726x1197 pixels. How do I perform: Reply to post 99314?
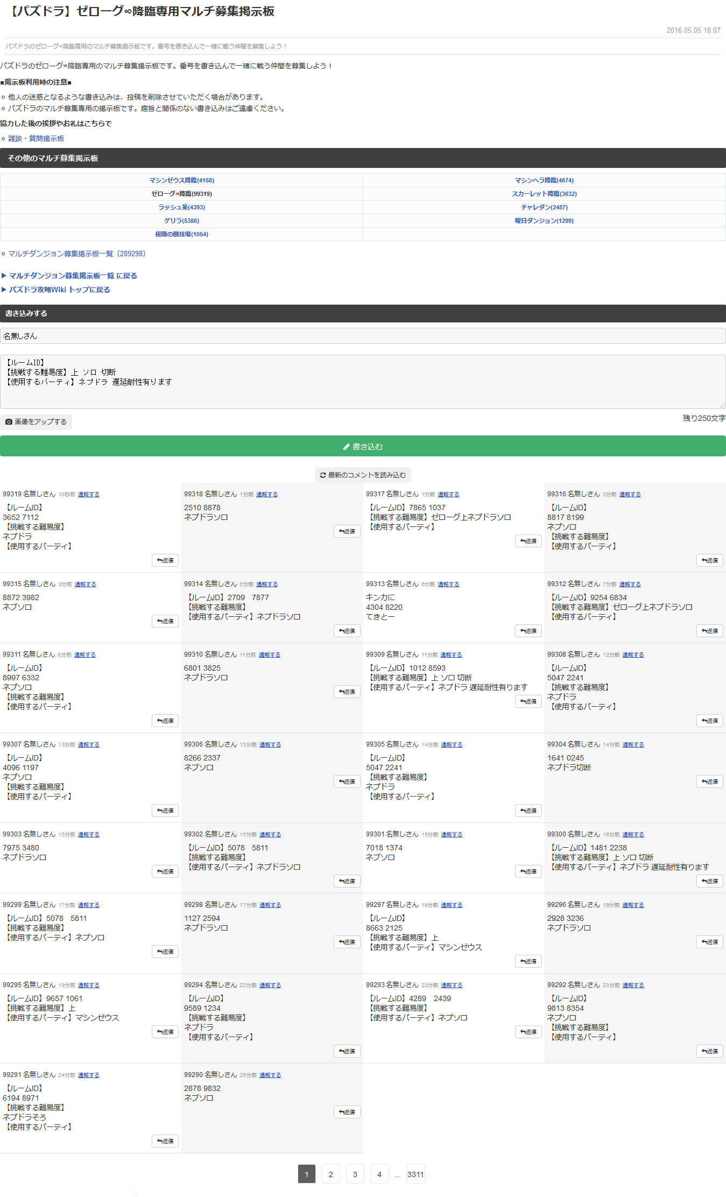click(347, 631)
